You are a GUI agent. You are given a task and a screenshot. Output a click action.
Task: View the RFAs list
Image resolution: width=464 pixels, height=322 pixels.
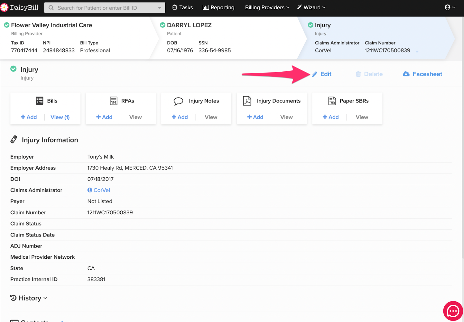(x=135, y=117)
